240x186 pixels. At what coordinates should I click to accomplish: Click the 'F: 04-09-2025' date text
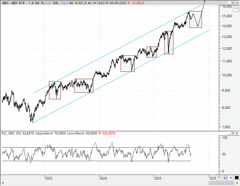pos(116,3)
